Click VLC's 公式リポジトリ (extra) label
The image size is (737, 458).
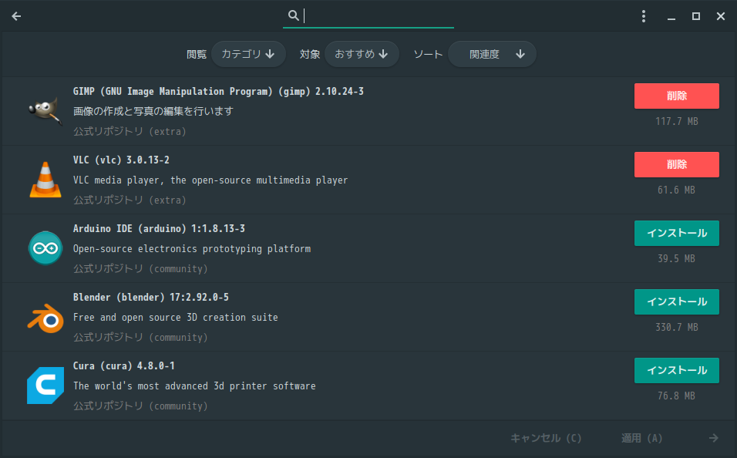tap(130, 200)
